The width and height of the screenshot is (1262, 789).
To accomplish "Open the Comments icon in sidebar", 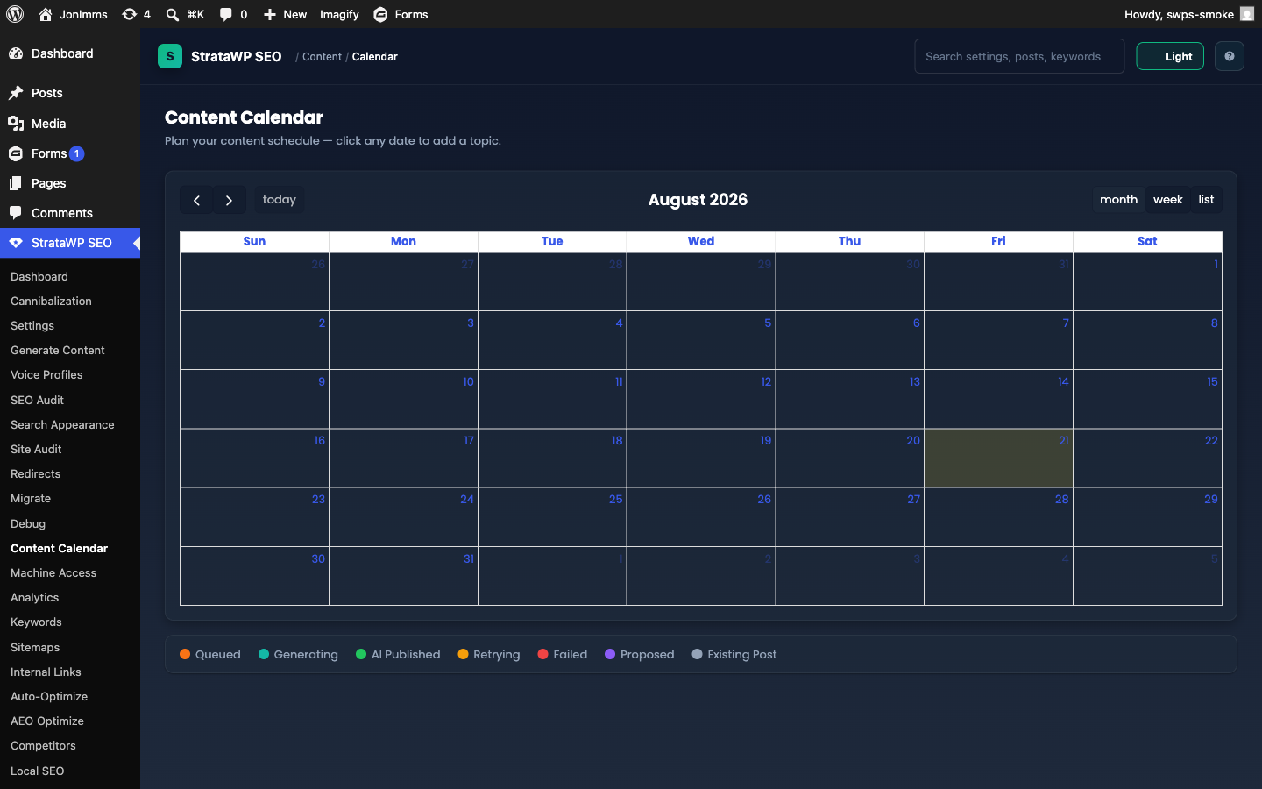I will point(16,213).
